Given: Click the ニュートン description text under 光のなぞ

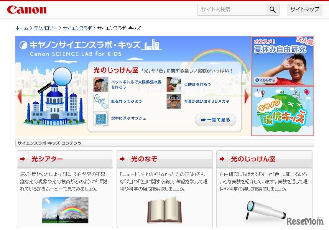Looking at the screenshot, I should (x=164, y=182).
